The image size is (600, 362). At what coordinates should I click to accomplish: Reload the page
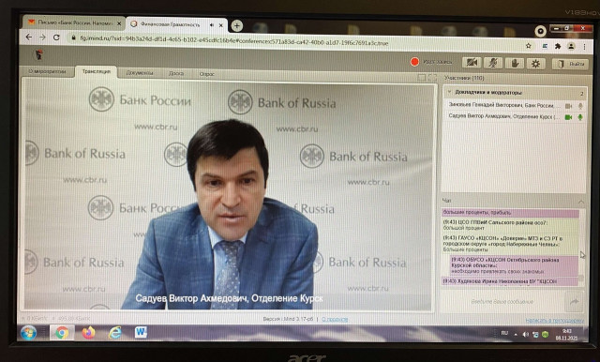56,38
